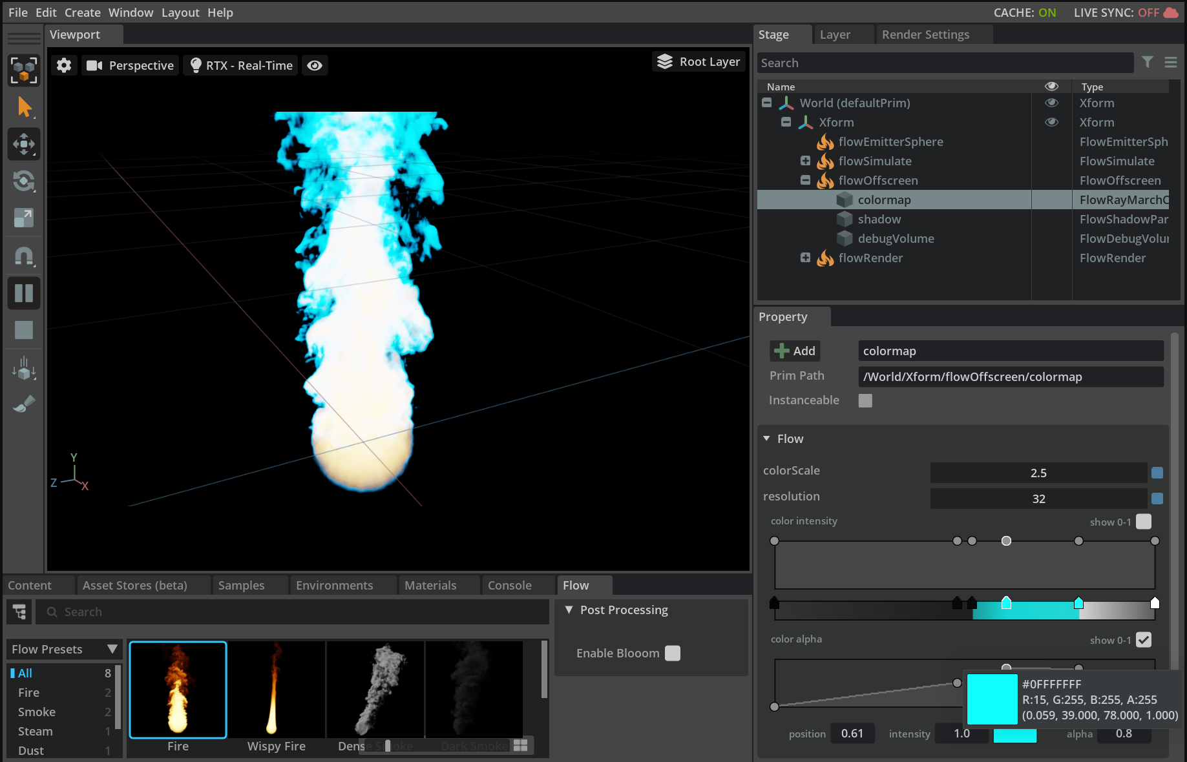This screenshot has width=1187, height=762.
Task: Collapse the Post Processing section
Action: point(569,610)
